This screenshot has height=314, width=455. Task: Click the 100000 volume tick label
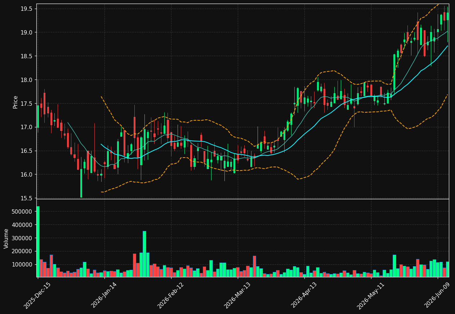(x=22, y=264)
